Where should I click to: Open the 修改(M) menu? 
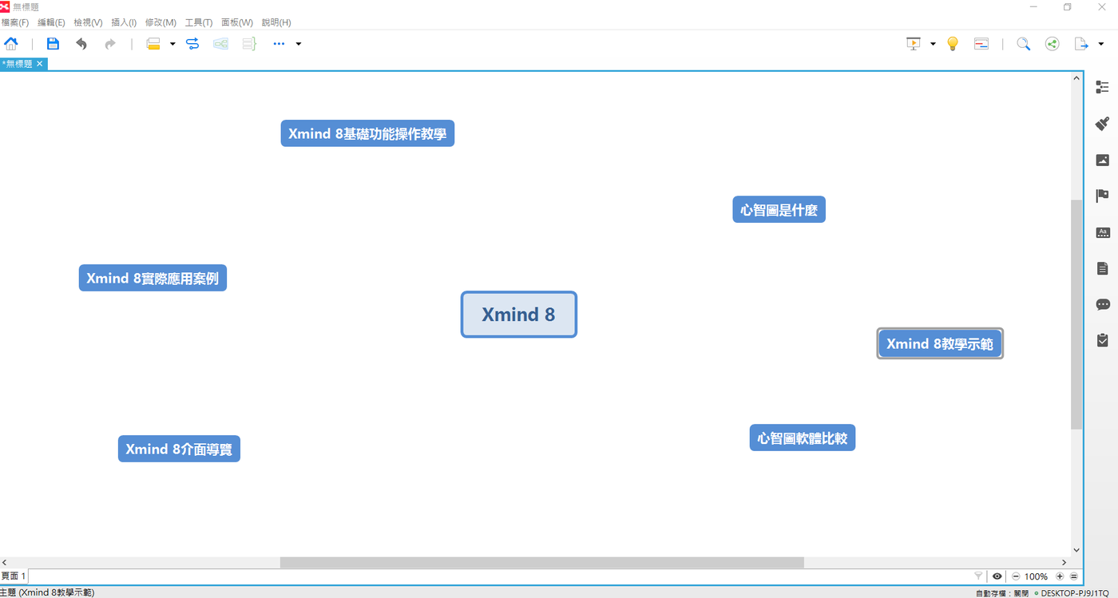[x=161, y=22]
